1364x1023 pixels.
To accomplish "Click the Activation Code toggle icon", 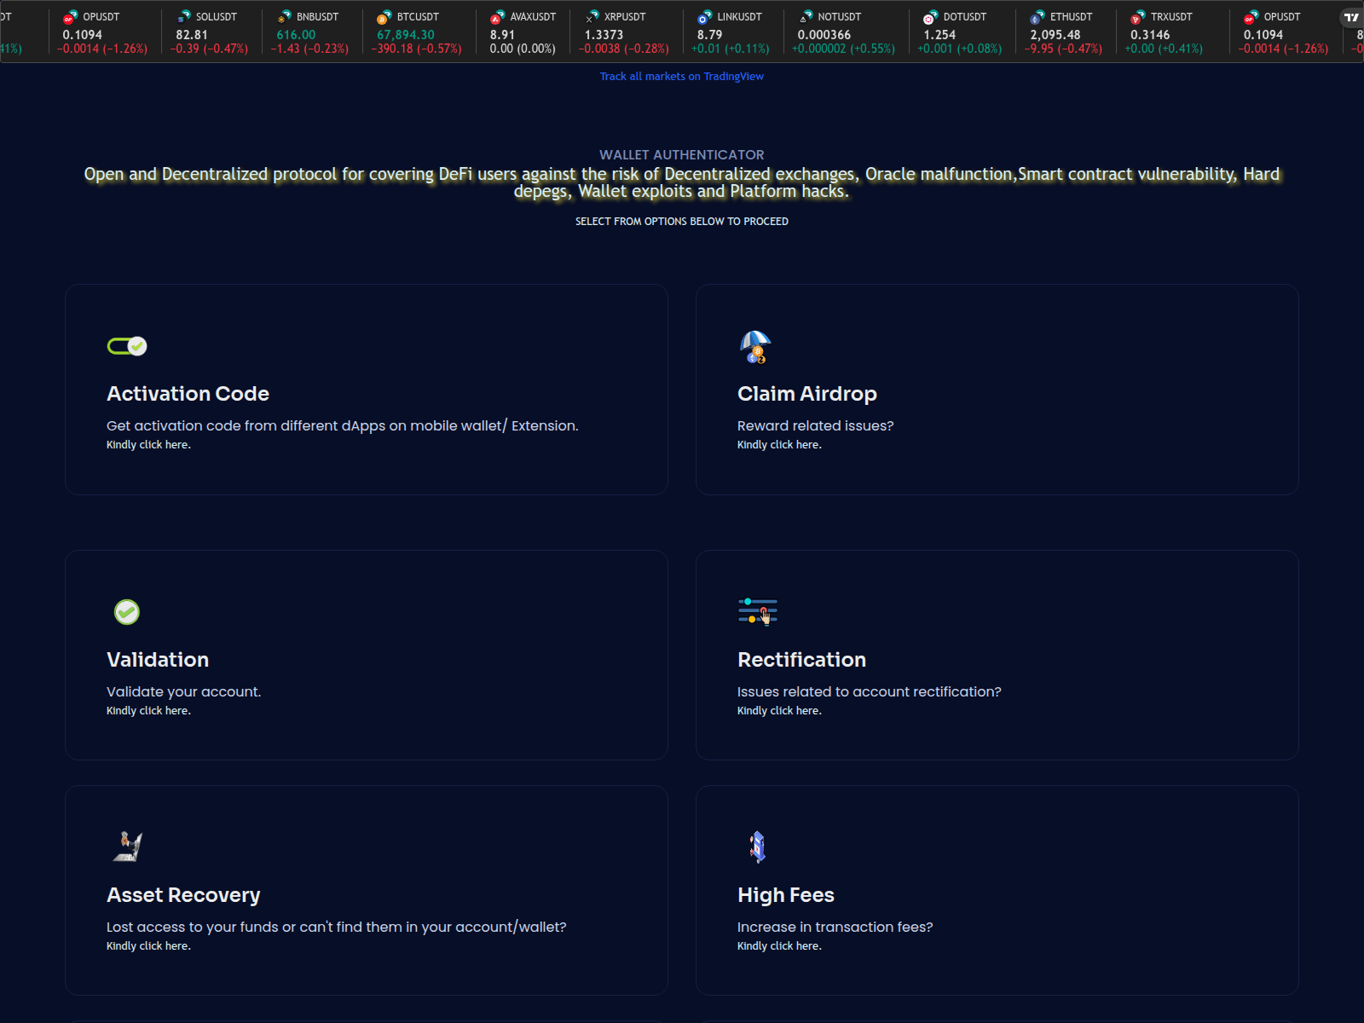I will (x=127, y=346).
